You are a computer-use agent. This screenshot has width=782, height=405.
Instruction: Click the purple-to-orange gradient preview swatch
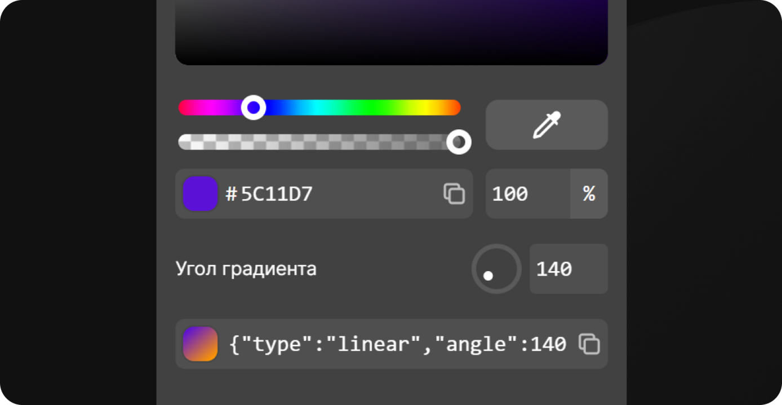pos(200,344)
